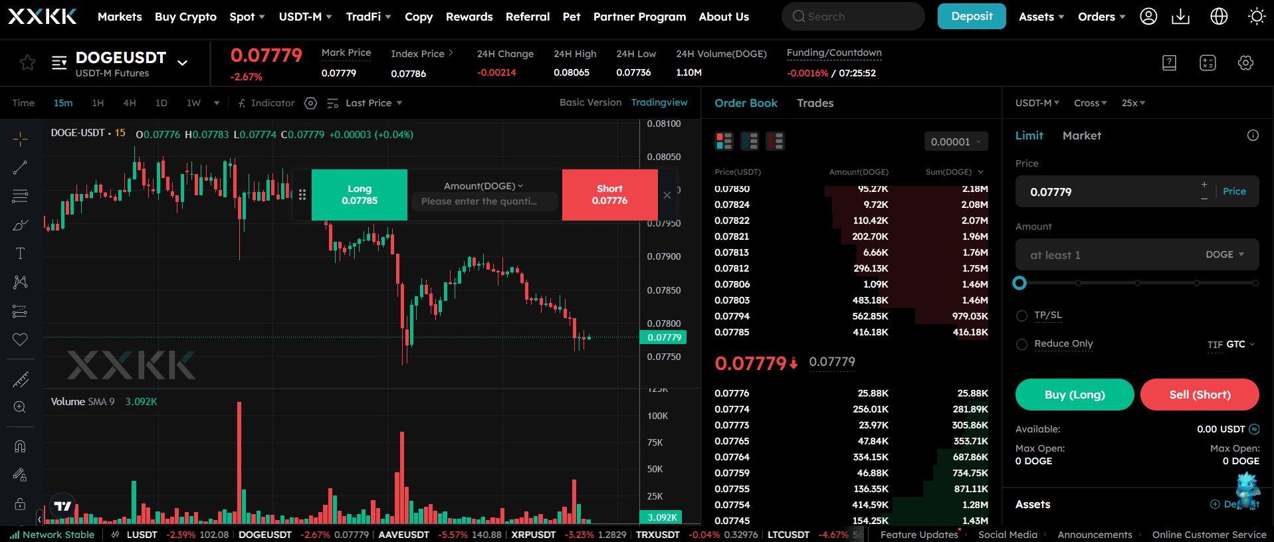
Task: Enable the TP/SL option
Action: tap(1021, 316)
